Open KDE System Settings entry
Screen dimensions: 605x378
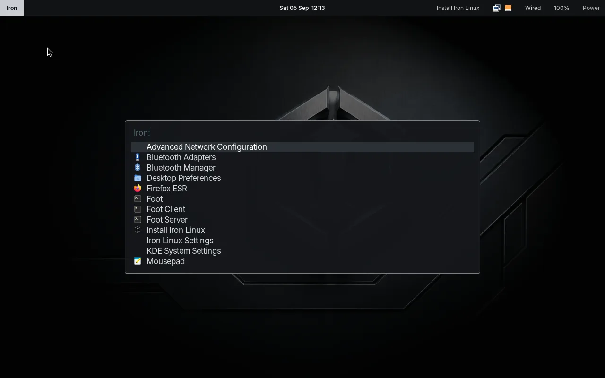(302, 251)
